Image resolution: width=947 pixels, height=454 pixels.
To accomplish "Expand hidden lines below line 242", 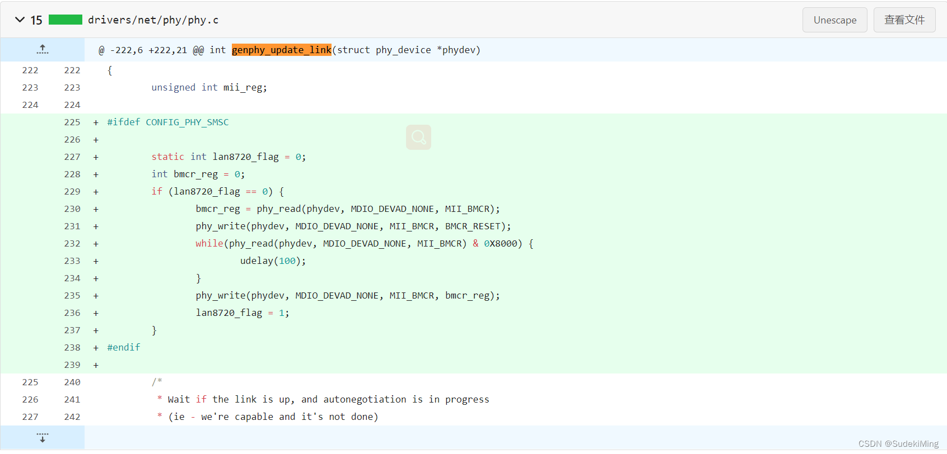I will 43,437.
